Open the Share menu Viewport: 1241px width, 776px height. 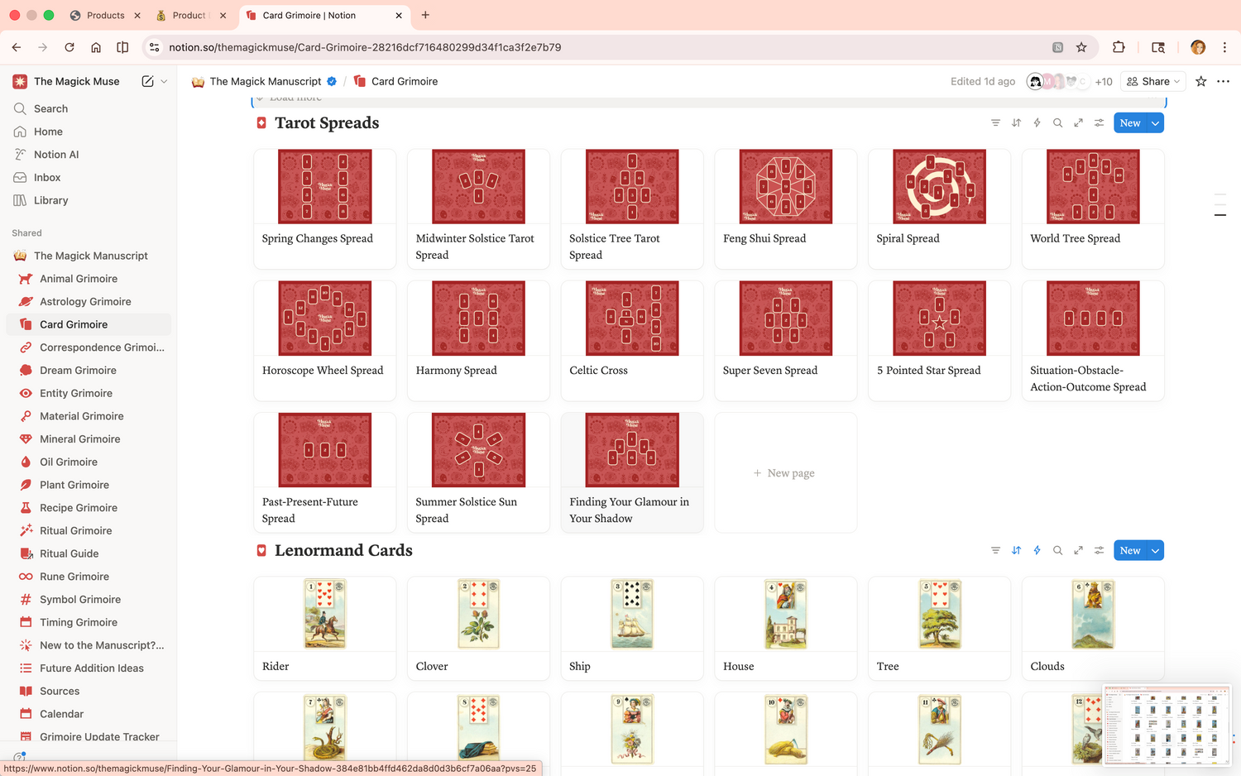[1153, 81]
